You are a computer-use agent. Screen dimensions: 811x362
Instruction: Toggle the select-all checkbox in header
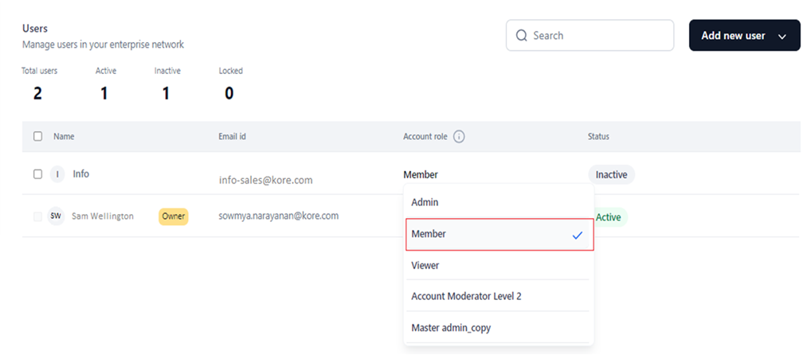tap(37, 136)
